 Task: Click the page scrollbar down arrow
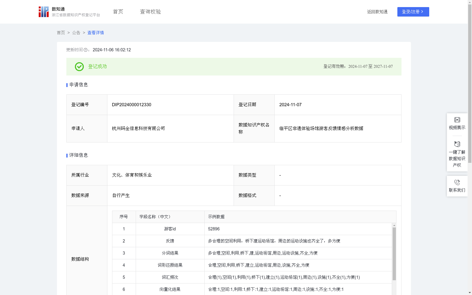pyautogui.click(x=470, y=293)
